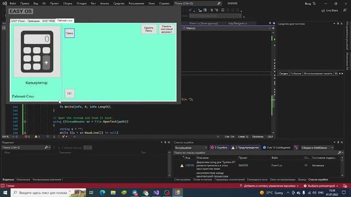This screenshot has height=197, width=351.
Task: Sort the error list by the Проект column
Action: [243, 158]
